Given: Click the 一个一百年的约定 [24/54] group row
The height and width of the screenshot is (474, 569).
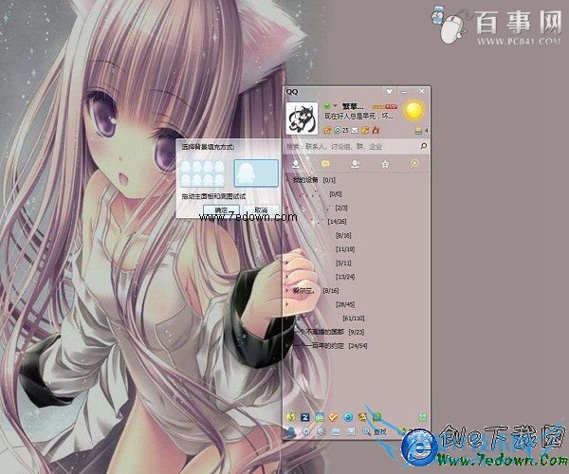Looking at the screenshot, I should click(357, 346).
